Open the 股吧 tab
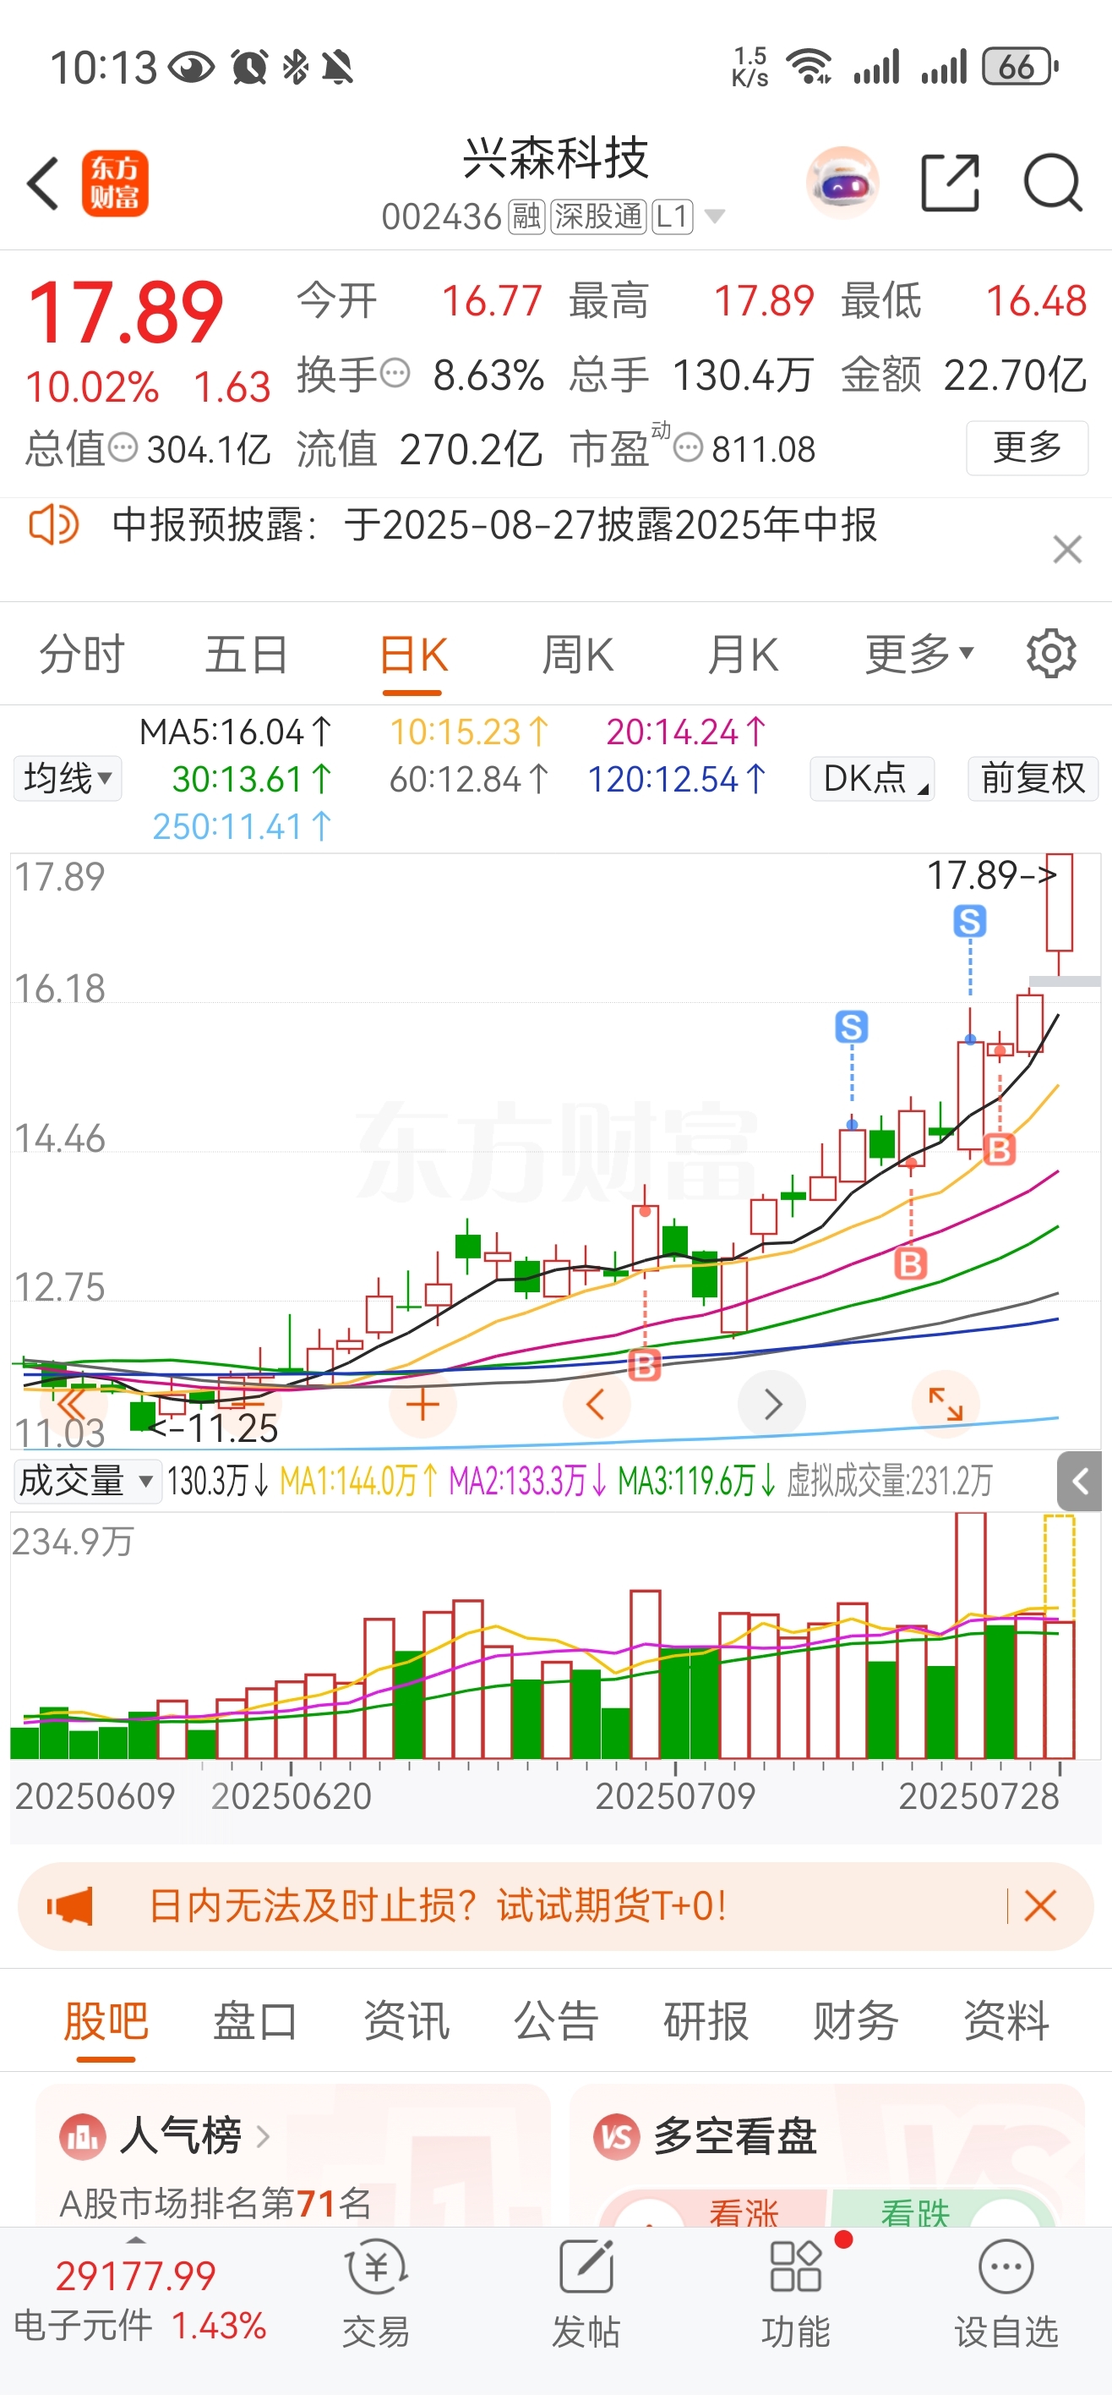Viewport: 1112px width, 2395px height. pyautogui.click(x=106, y=2020)
